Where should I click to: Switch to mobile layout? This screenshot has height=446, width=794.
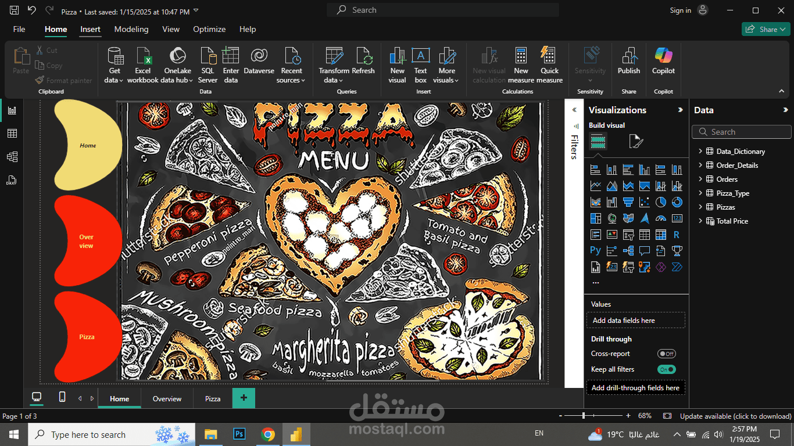click(62, 397)
